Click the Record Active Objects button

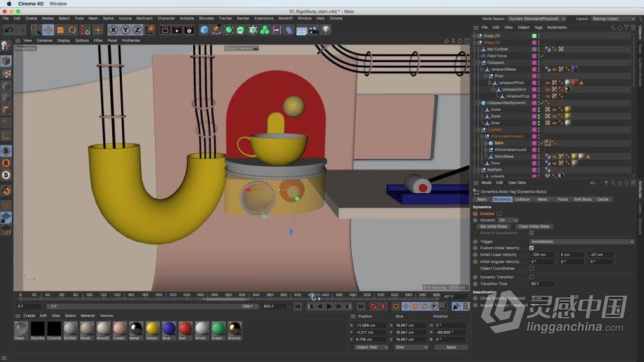coord(373,307)
